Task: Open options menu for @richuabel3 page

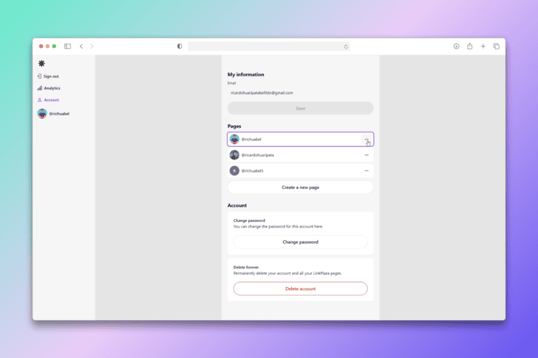Action: [367, 170]
